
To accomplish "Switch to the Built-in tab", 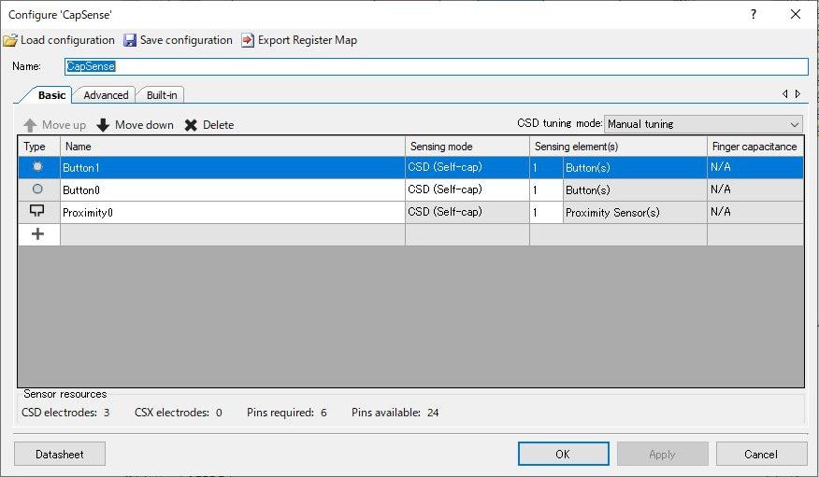I will click(162, 95).
